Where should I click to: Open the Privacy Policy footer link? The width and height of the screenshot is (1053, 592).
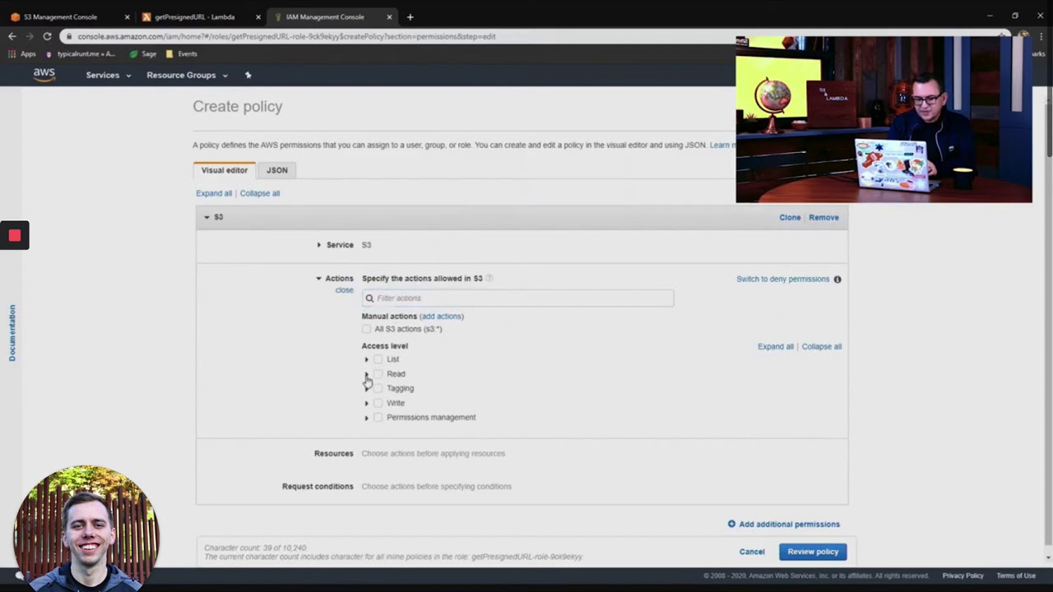point(963,576)
